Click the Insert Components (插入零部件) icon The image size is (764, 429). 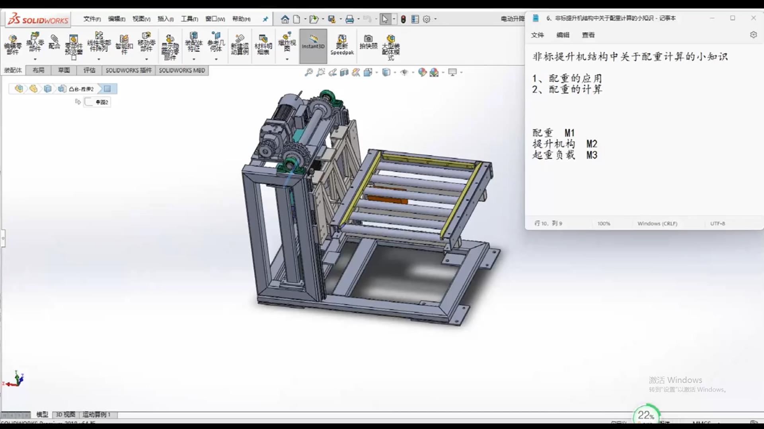pyautogui.click(x=35, y=42)
